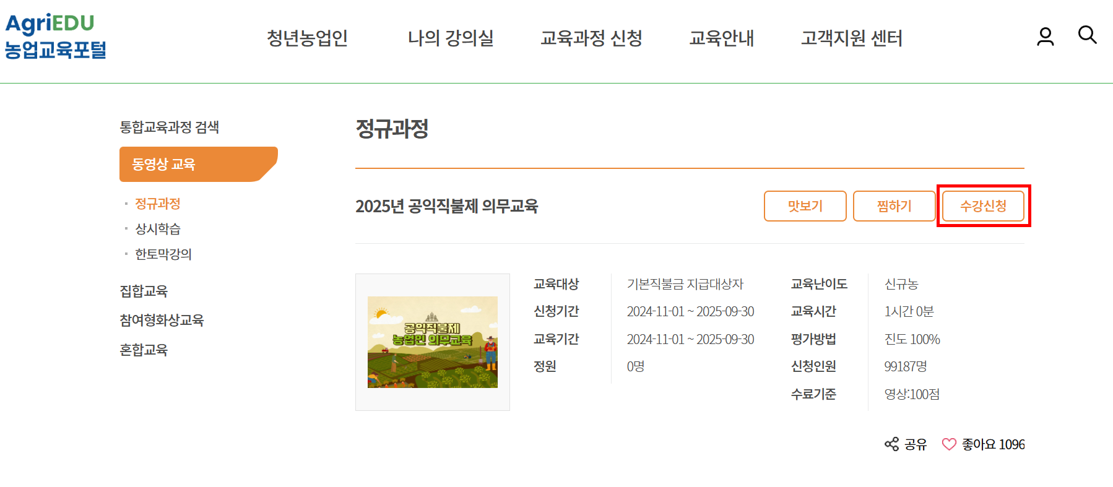Open the user account icon
The height and width of the screenshot is (487, 1113).
1045,37
